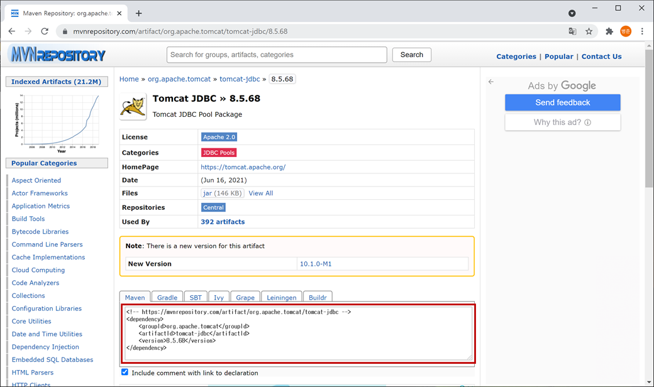The height and width of the screenshot is (387, 654).
Task: Open Embedded SQL Databases category
Action: tap(53, 360)
